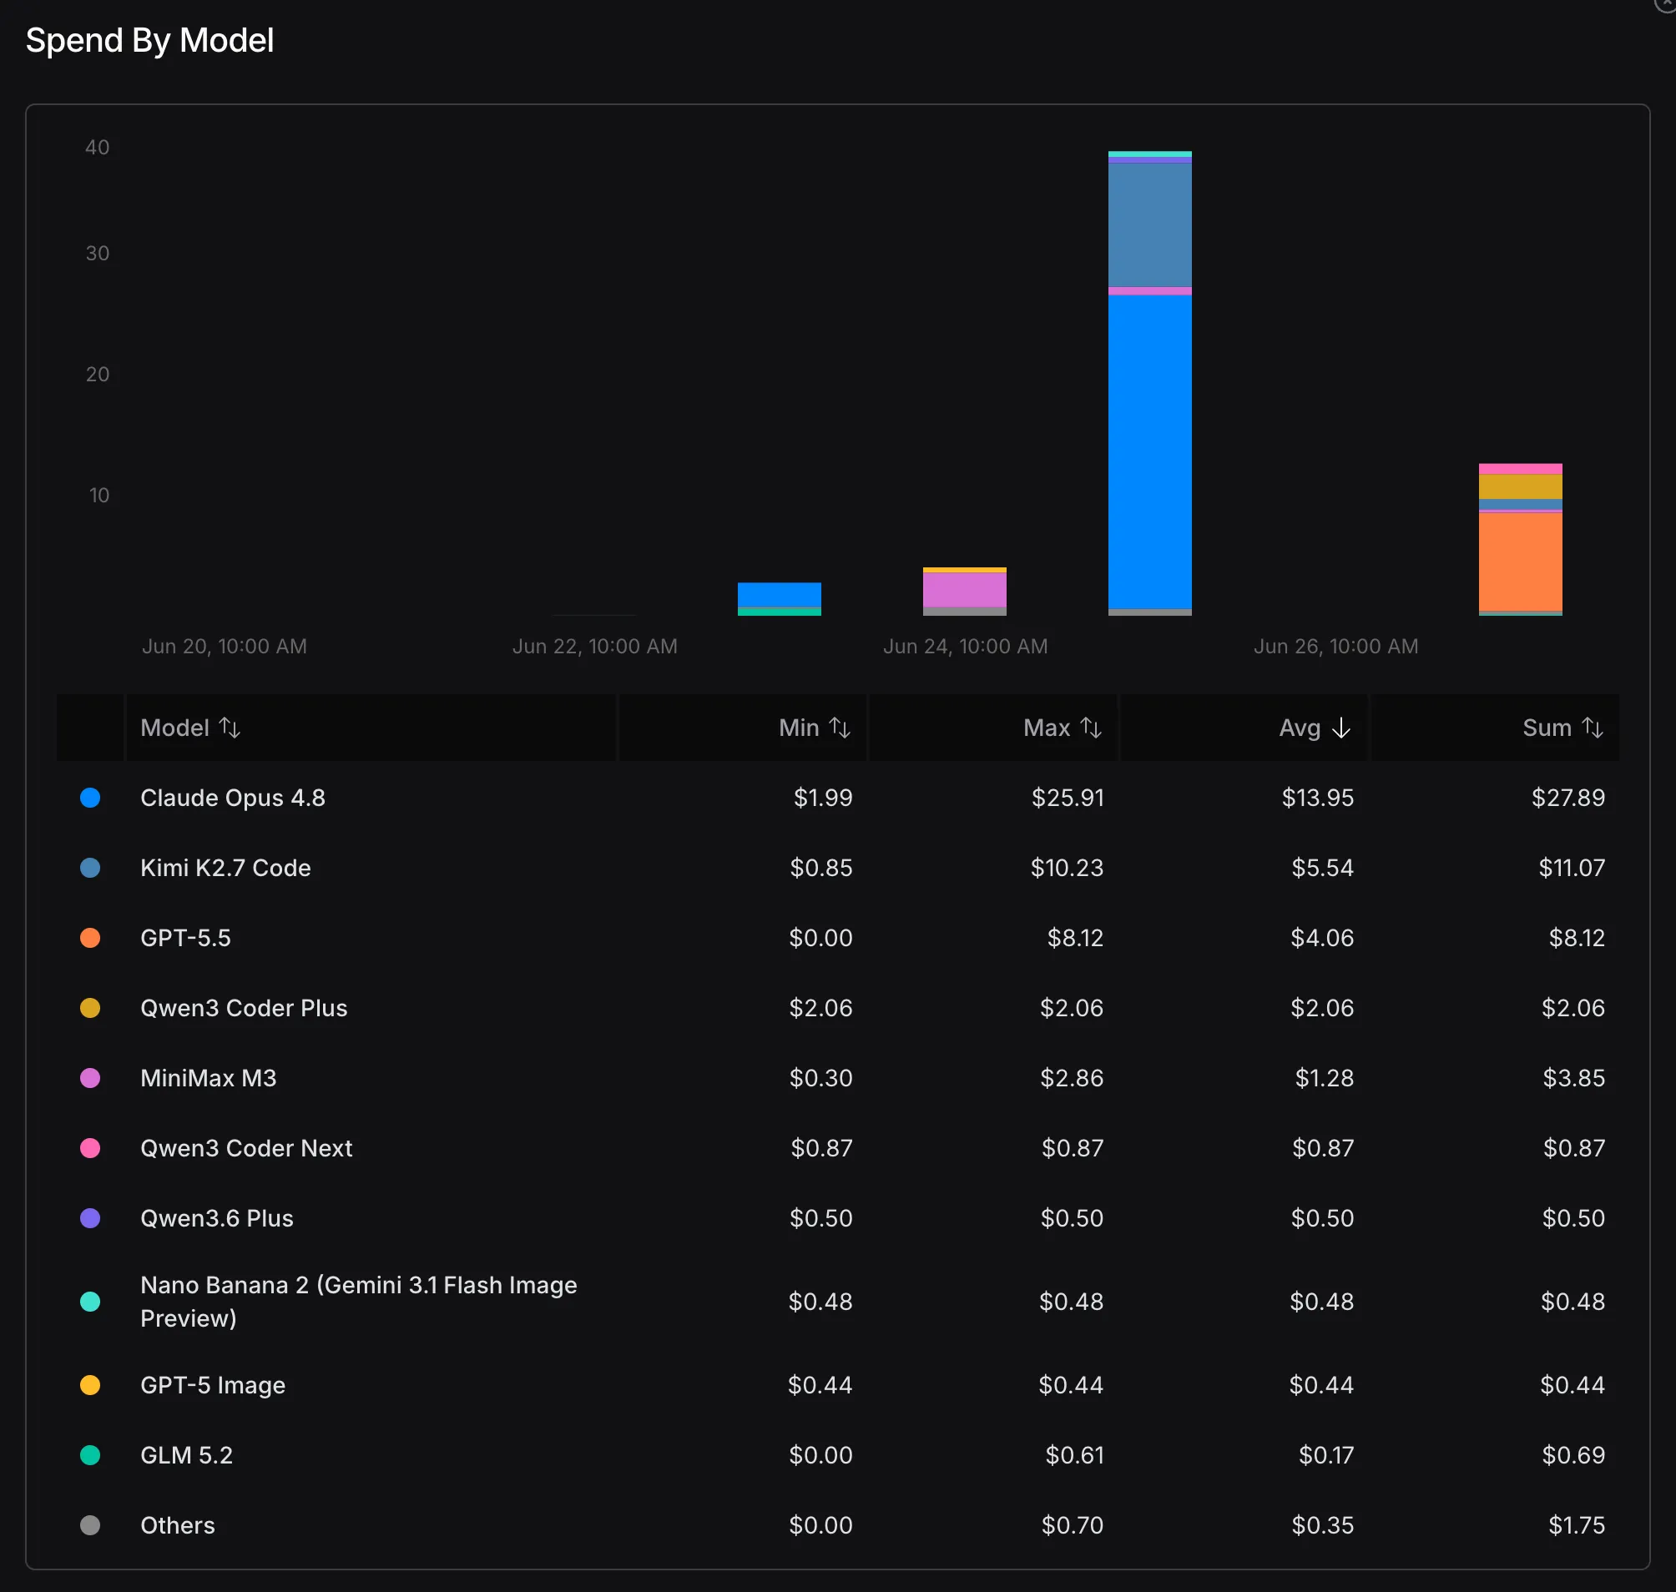Sort table by Min column header
Screen dimensions: 1676x1592
815,728
